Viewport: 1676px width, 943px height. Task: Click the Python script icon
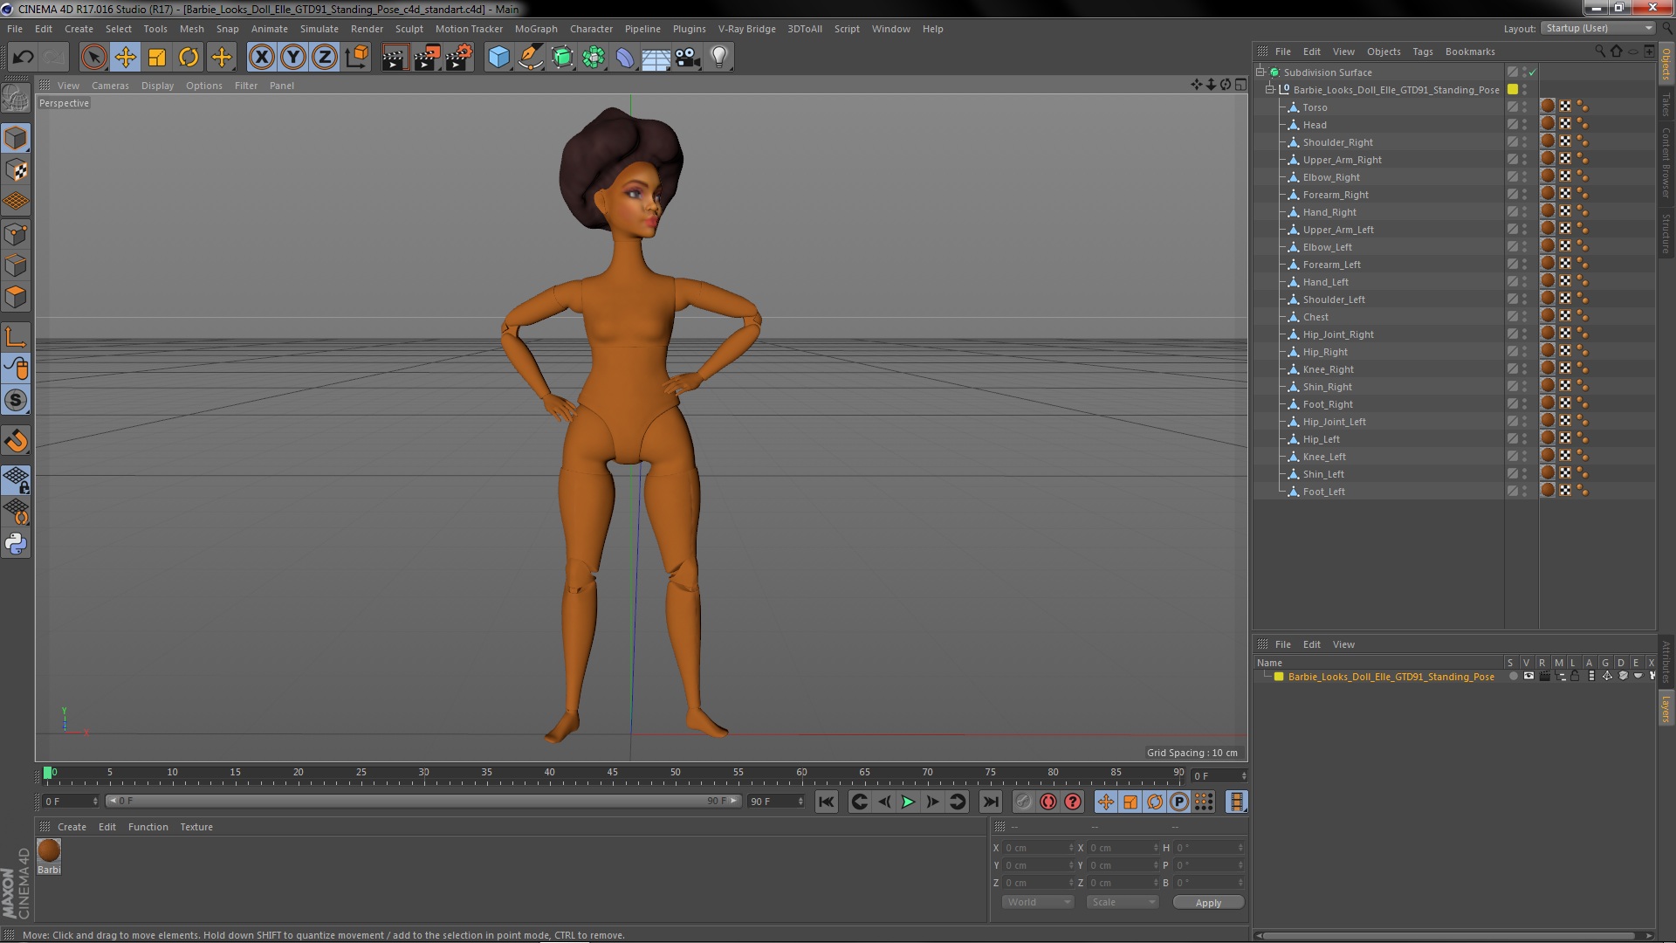pyautogui.click(x=16, y=543)
